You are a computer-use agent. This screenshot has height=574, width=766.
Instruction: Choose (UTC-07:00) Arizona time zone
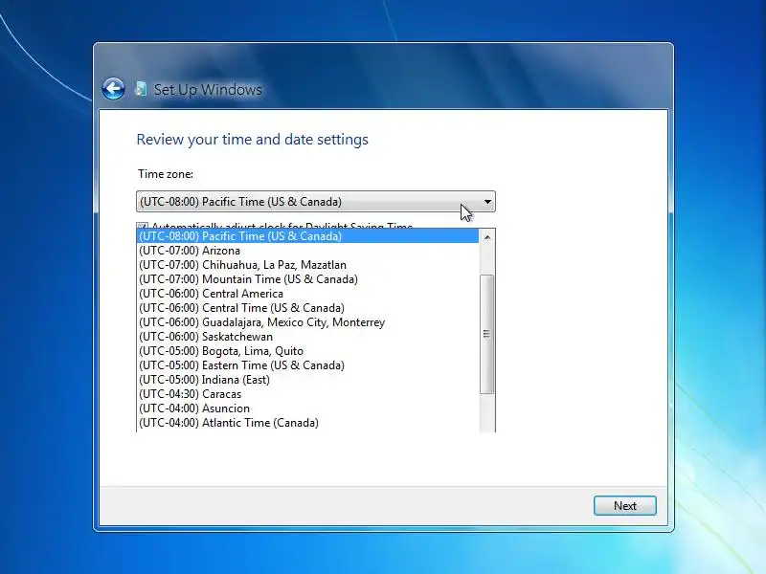click(307, 251)
